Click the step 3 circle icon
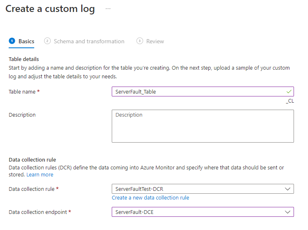This screenshot has height=230, width=308. click(x=140, y=41)
